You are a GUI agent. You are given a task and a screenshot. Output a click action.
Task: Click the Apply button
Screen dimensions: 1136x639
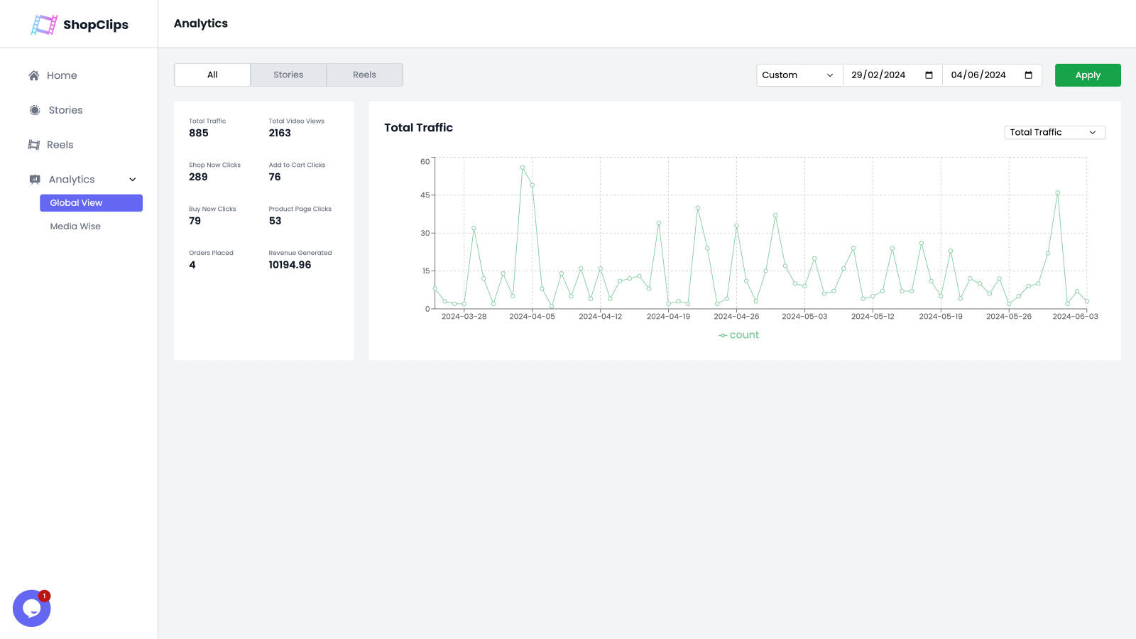pos(1088,75)
